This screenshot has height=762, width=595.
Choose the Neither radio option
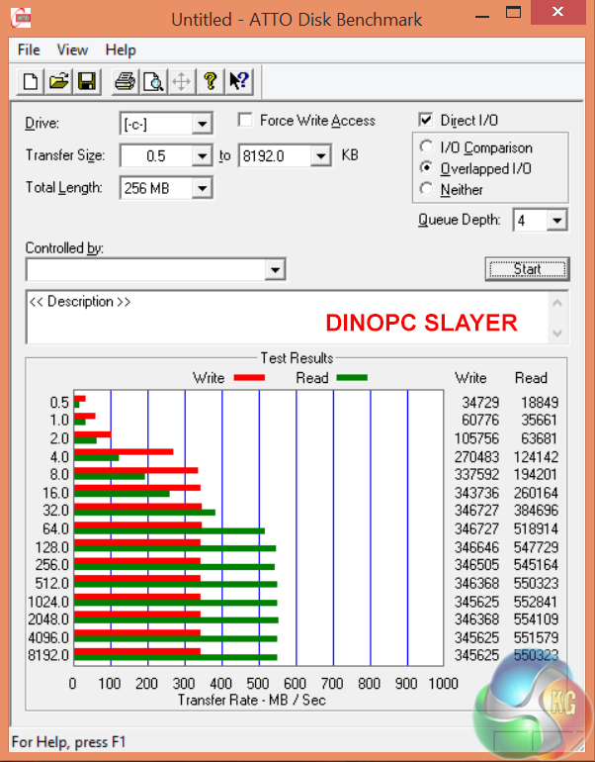pyautogui.click(x=426, y=189)
